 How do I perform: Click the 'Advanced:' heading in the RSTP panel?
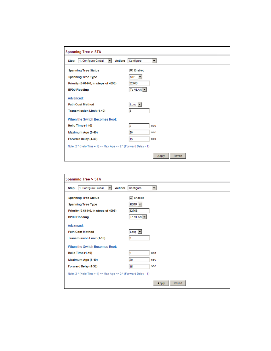click(76, 226)
